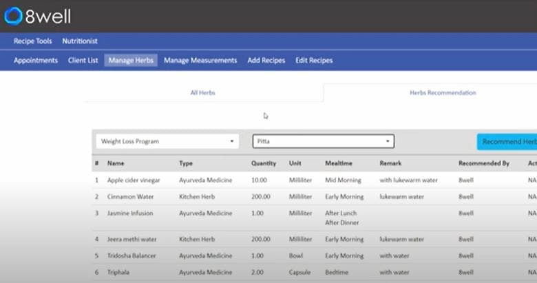Viewport: 537px width, 283px height.
Task: Click the Name column header
Action: click(x=116, y=163)
